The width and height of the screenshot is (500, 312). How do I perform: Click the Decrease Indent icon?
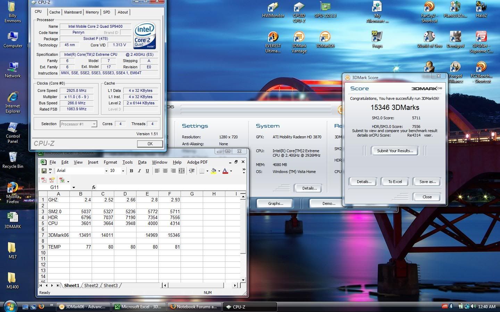(x=191, y=171)
